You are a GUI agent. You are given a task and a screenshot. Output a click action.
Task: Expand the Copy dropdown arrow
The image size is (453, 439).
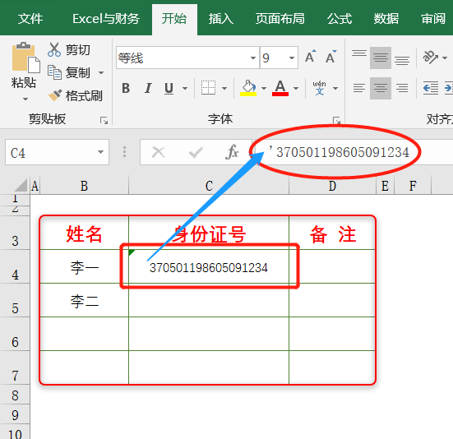[101, 73]
